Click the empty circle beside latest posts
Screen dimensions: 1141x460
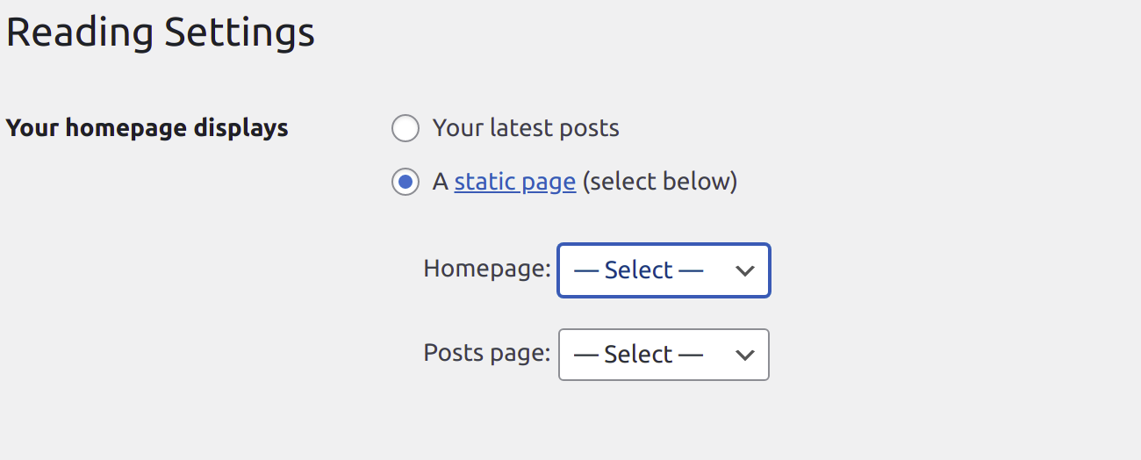click(405, 128)
